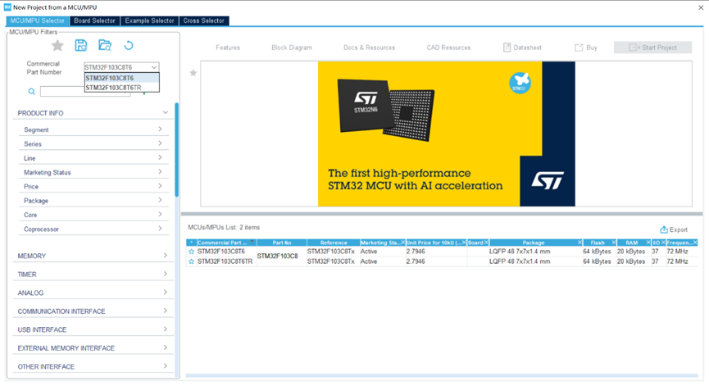709x386 pixels.
Task: Open the Block Diagram view
Action: click(292, 48)
